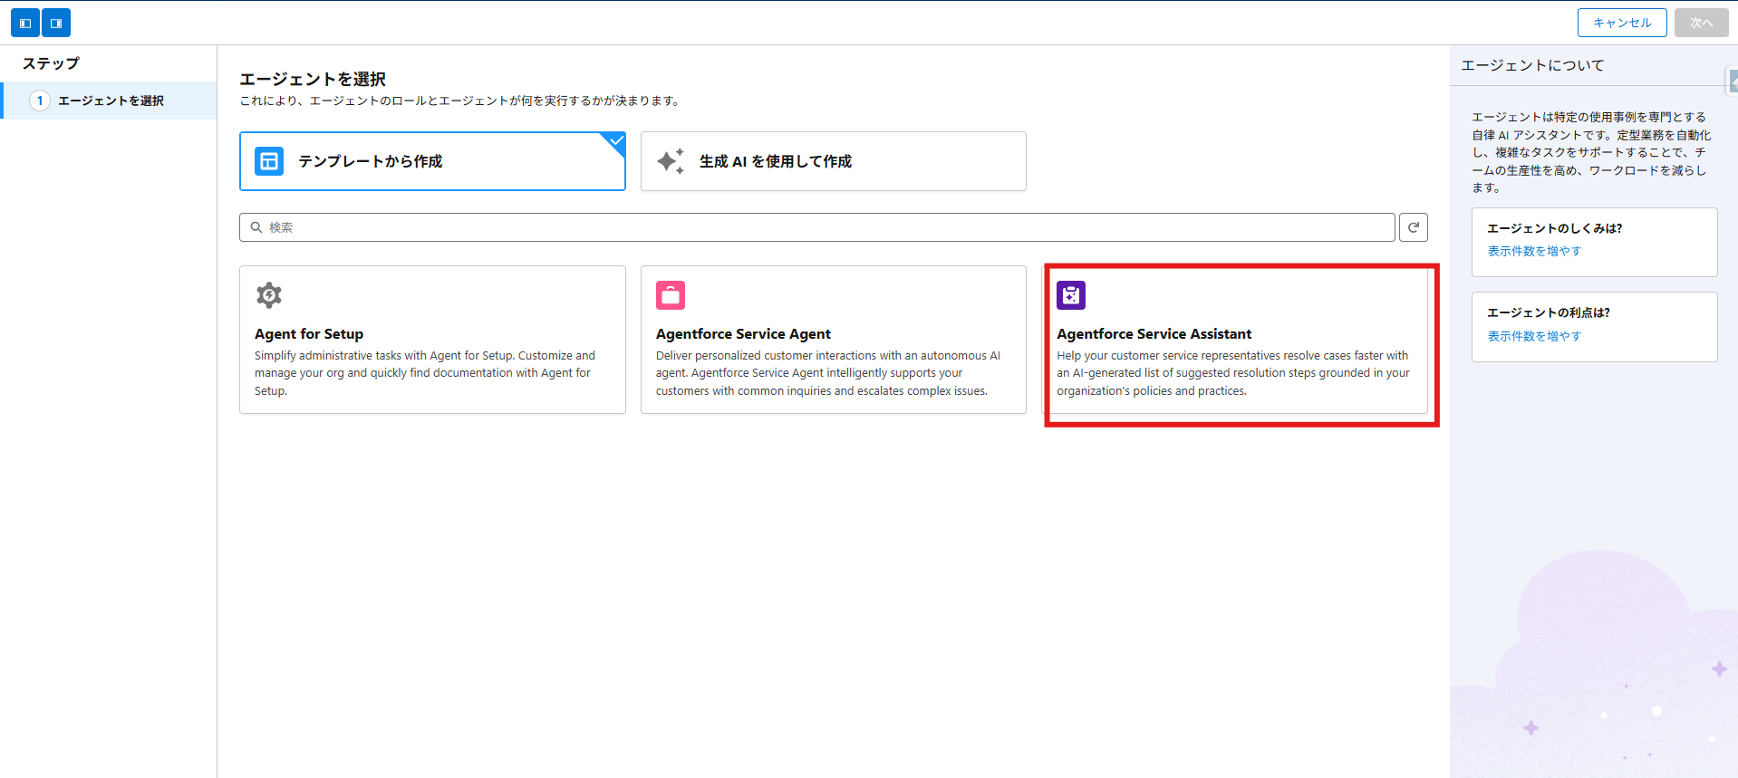The image size is (1738, 778).
Task: Choose テンプレートから作成 option
Action: 370,161
